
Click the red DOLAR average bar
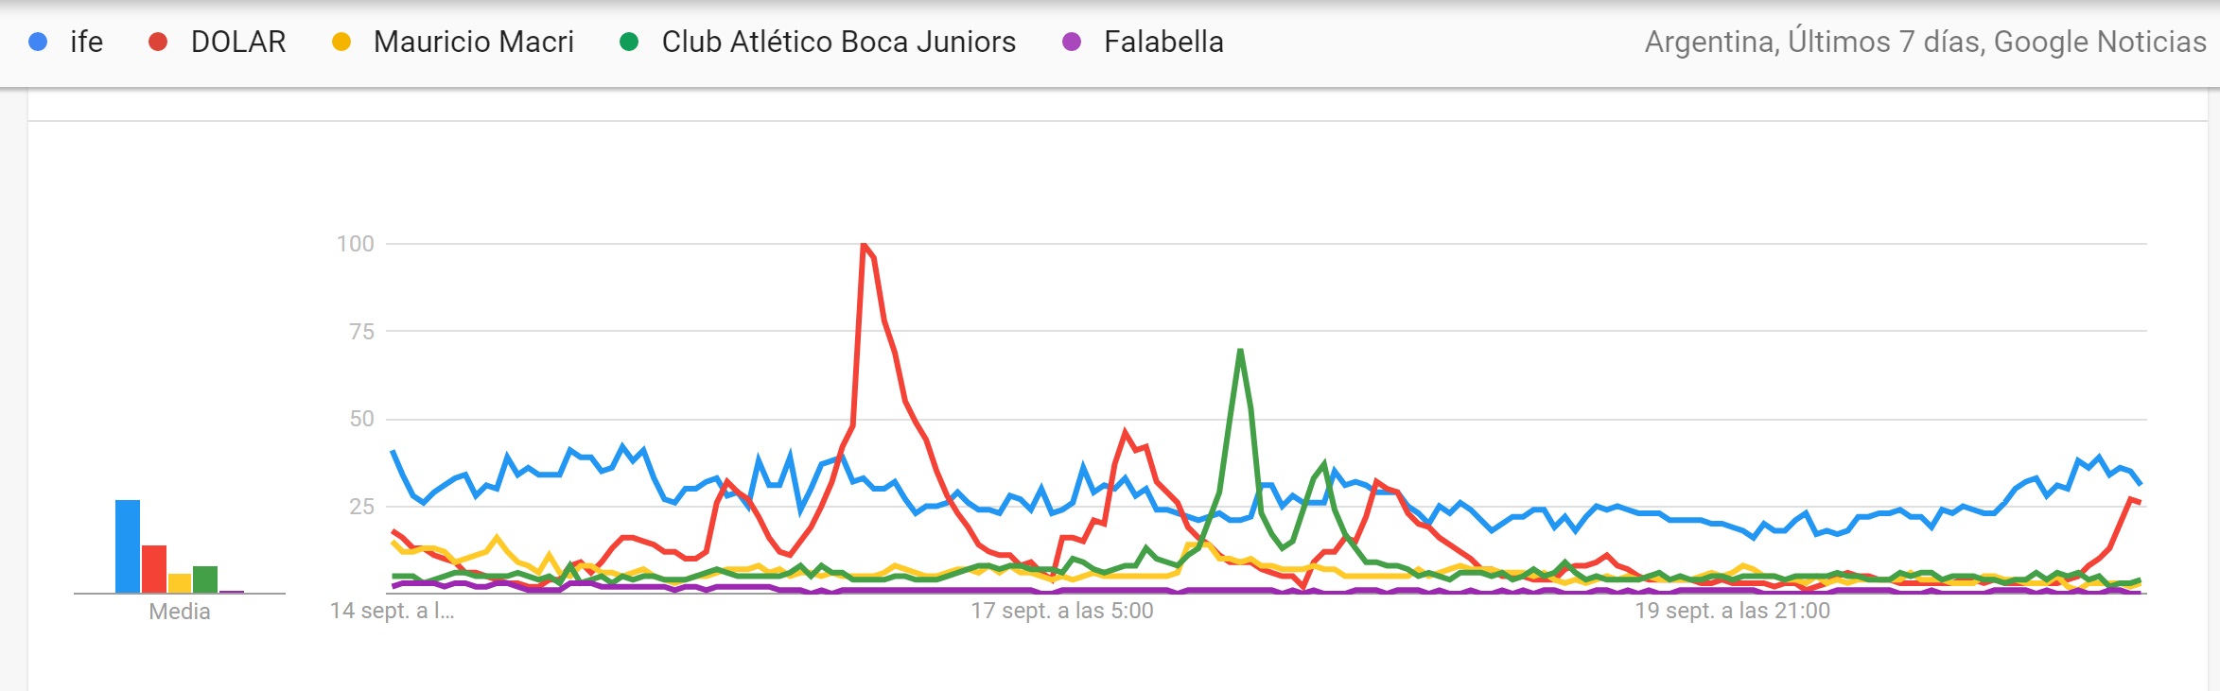154,569
